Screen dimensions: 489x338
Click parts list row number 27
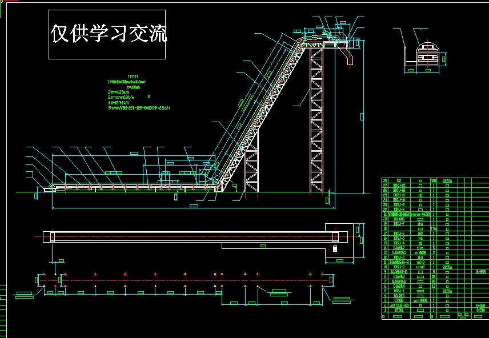pos(435,186)
